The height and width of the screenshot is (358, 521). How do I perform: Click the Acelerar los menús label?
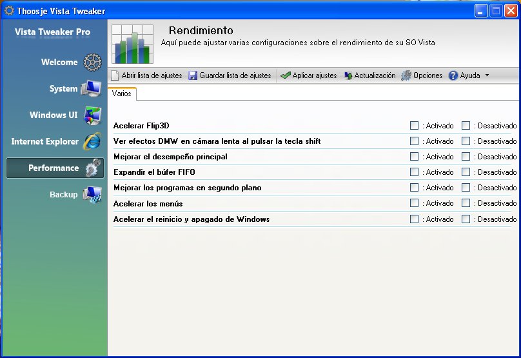pyautogui.click(x=148, y=203)
